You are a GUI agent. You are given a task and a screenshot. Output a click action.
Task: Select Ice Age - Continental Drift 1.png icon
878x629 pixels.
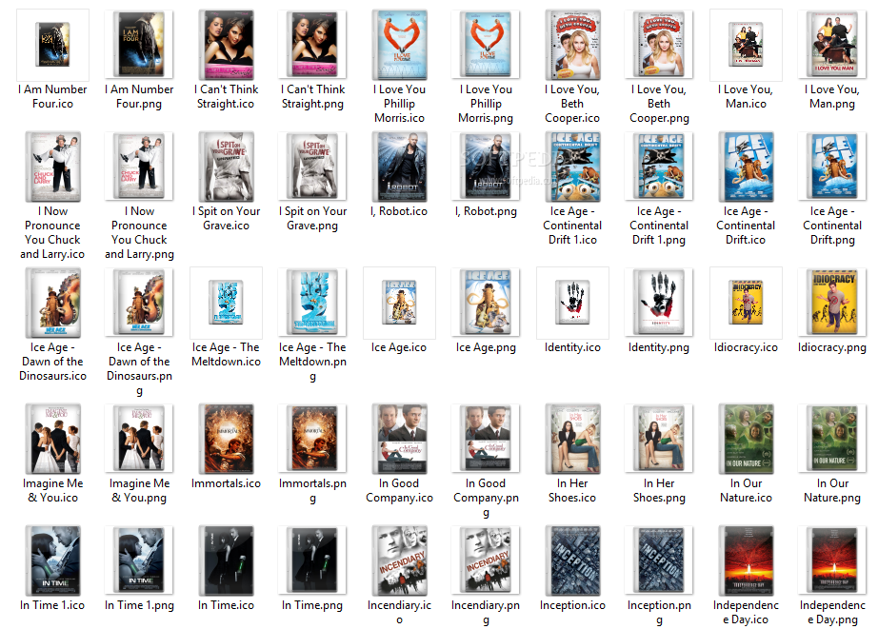pos(659,167)
